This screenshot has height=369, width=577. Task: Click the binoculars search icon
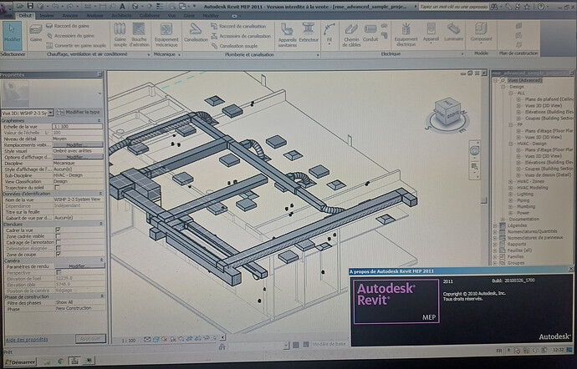495,7
